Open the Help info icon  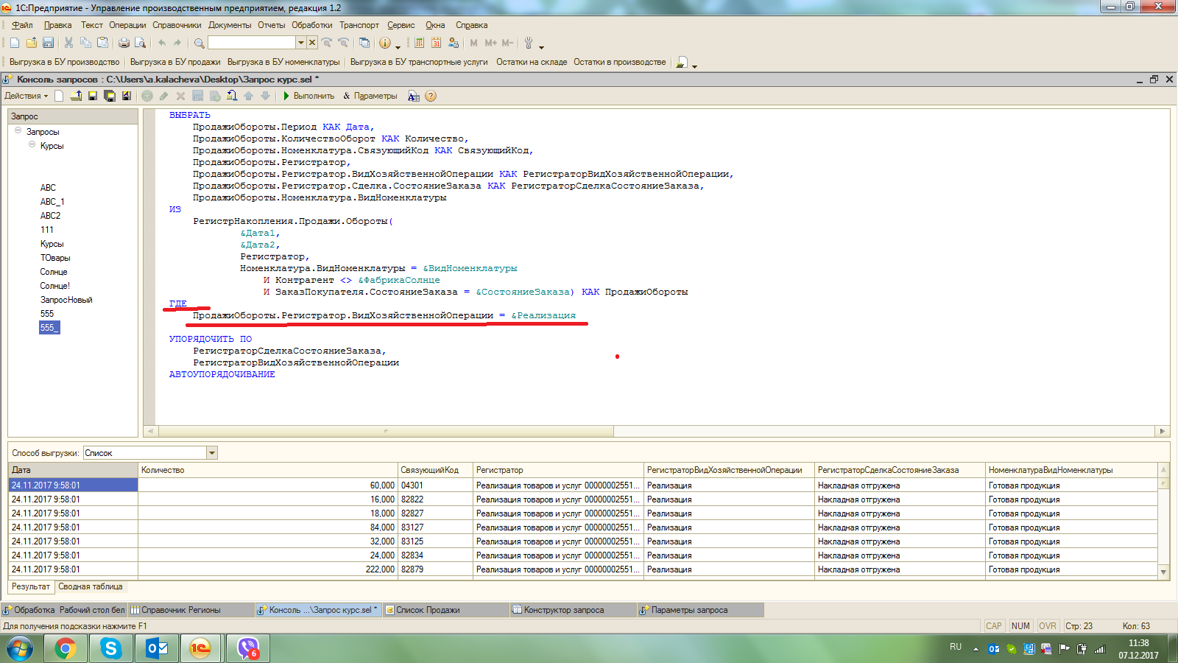click(x=384, y=43)
